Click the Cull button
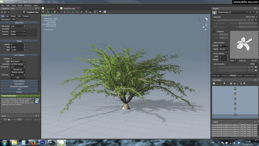 click(x=18, y=78)
